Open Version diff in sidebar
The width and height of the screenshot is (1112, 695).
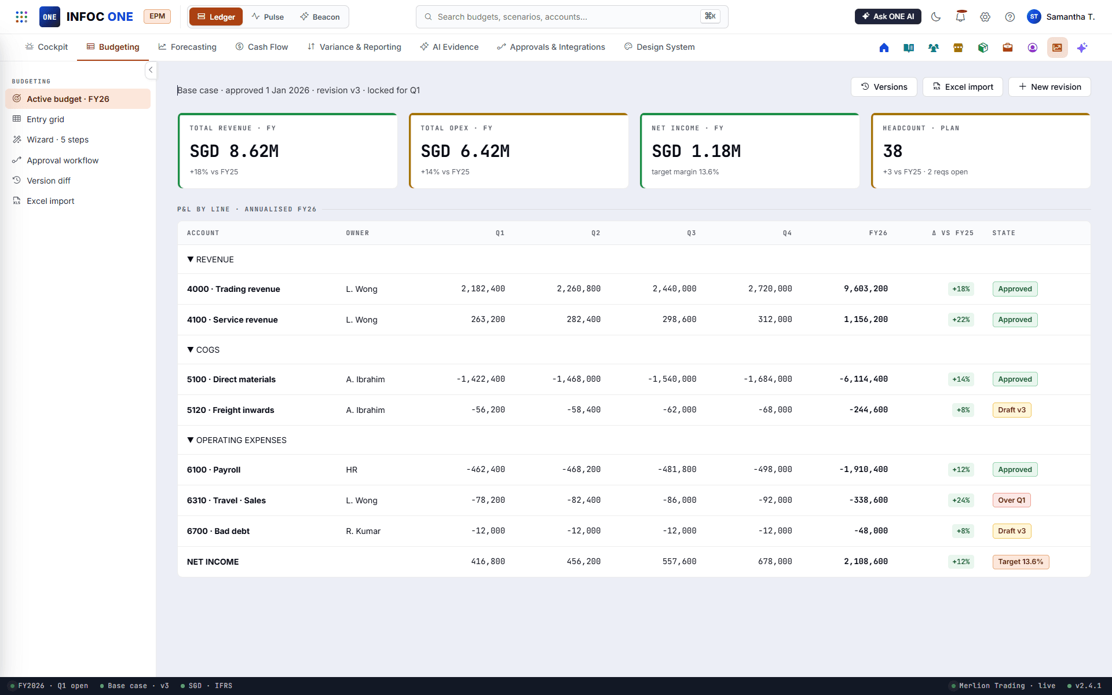pyautogui.click(x=78, y=181)
